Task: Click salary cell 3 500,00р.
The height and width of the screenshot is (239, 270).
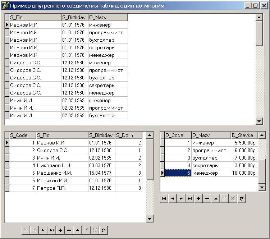Action: point(244,165)
